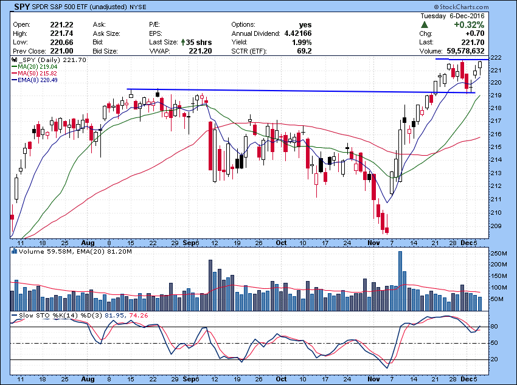Click the date "Tuesday 6-Dec-2016"
This screenshot has height=385, width=517.
click(x=453, y=16)
